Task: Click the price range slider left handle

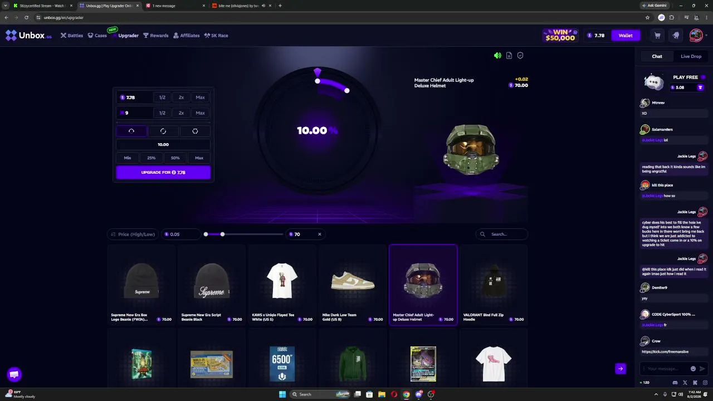Action: click(x=206, y=234)
